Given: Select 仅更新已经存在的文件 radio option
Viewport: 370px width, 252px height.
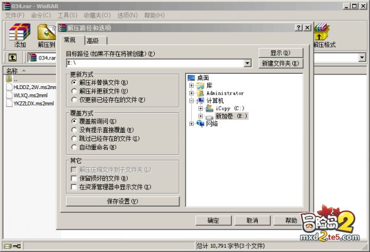Looking at the screenshot, I should [74, 100].
